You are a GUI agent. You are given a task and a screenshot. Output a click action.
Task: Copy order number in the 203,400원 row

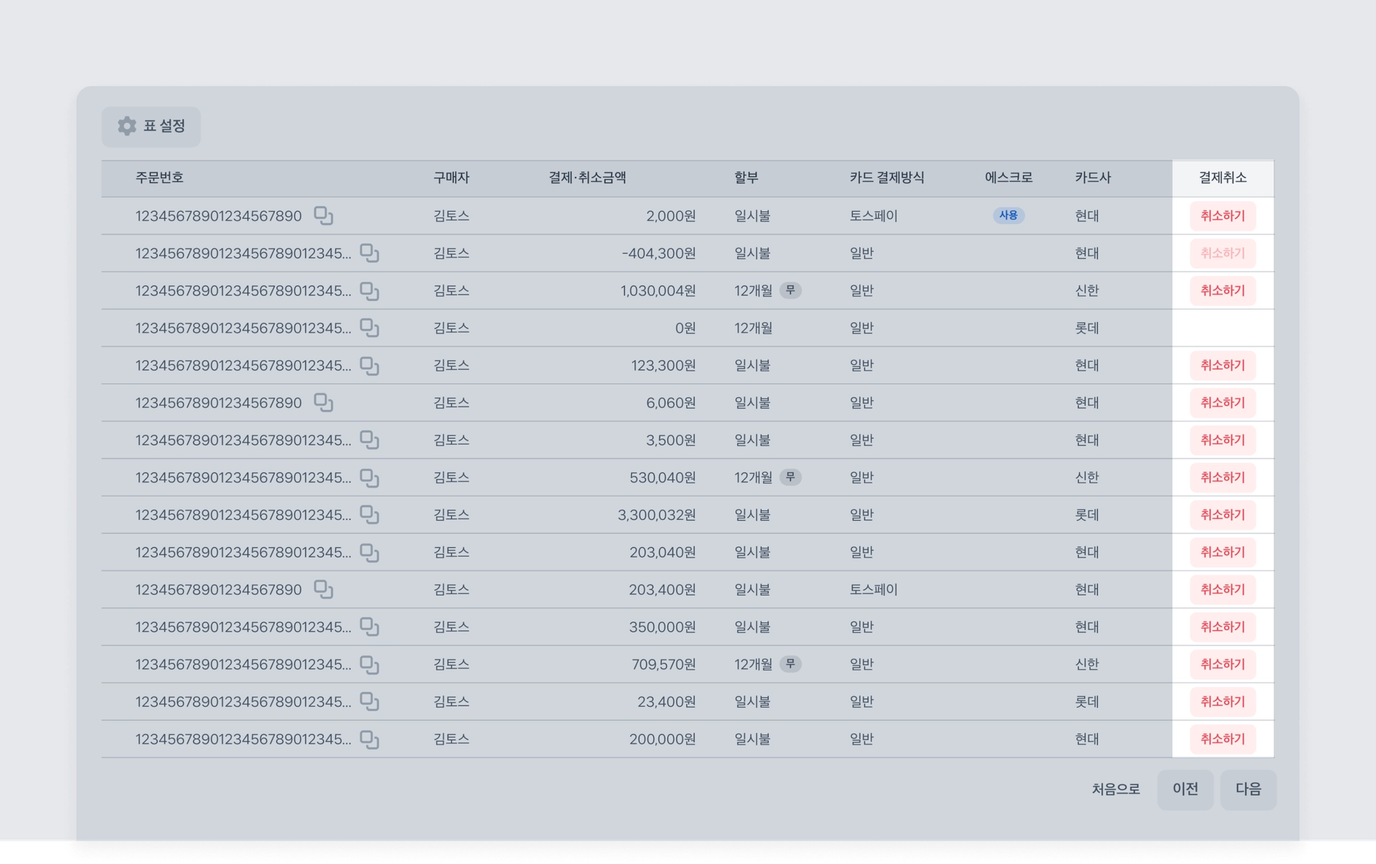pyautogui.click(x=323, y=589)
